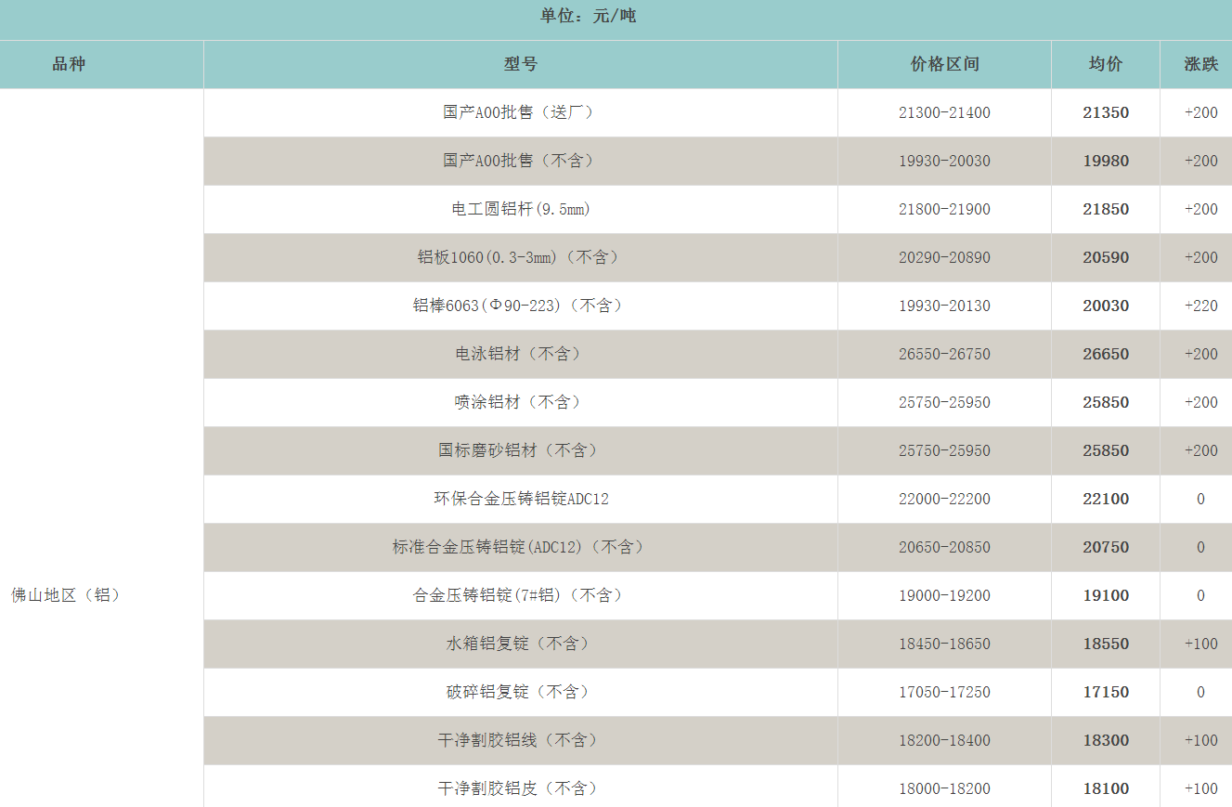1232x807 pixels.
Task: Click the 铝板1060(0.3-3mm) model entry
Action: point(520,257)
